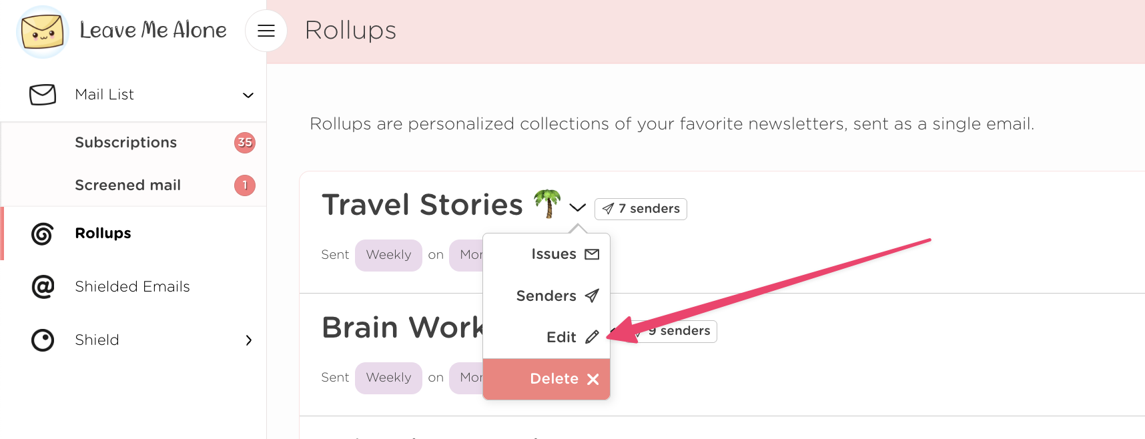Collapse the Mail List chevron
The image size is (1145, 439).
pos(248,95)
